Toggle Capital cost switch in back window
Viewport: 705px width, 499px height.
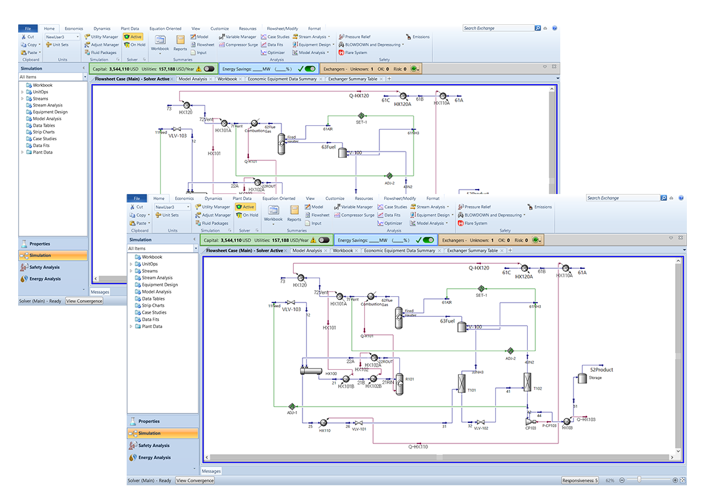tap(209, 69)
